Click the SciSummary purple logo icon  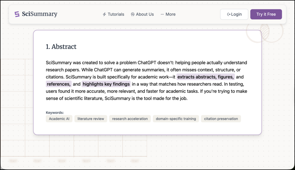pos(17,14)
